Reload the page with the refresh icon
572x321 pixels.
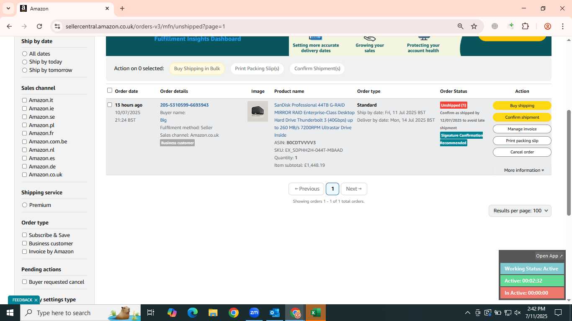pyautogui.click(x=39, y=26)
